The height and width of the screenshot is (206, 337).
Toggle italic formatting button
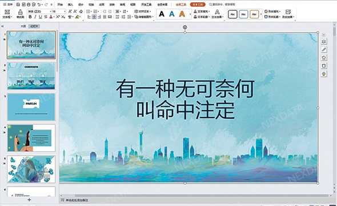(x=35, y=17)
